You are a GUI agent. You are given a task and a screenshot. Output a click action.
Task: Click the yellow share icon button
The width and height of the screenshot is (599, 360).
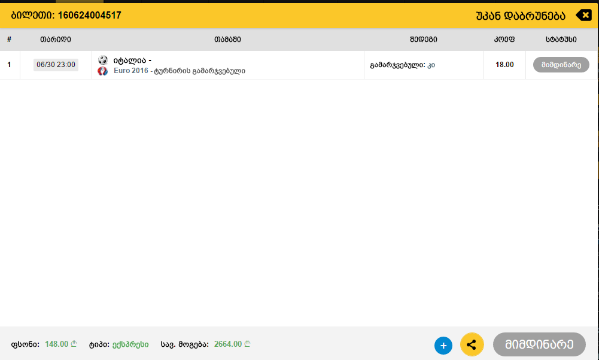click(x=472, y=344)
